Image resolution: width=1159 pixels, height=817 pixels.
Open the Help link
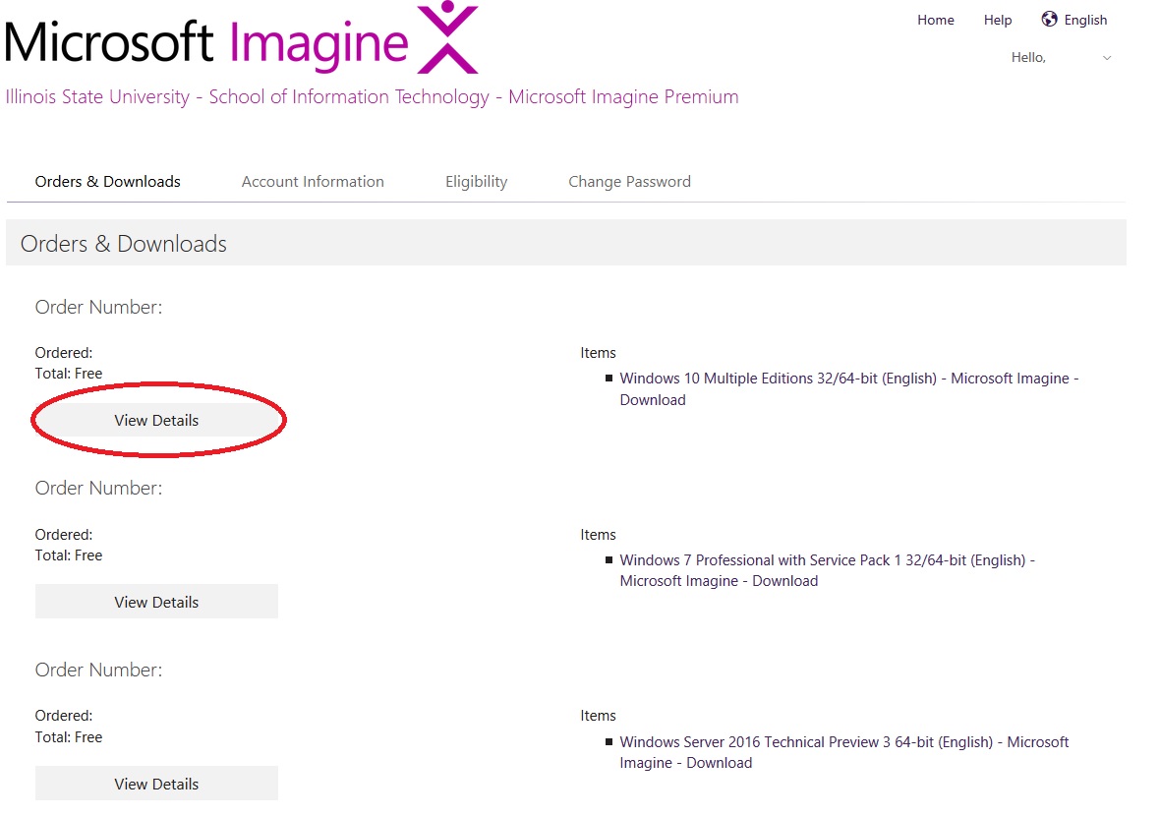[x=997, y=20]
